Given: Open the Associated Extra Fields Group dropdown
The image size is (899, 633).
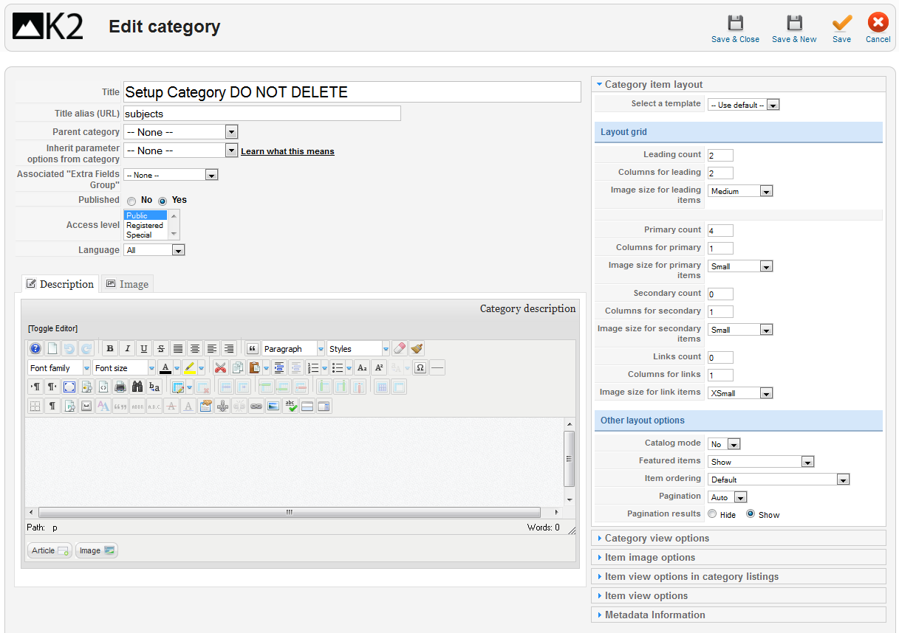Looking at the screenshot, I should pos(171,175).
